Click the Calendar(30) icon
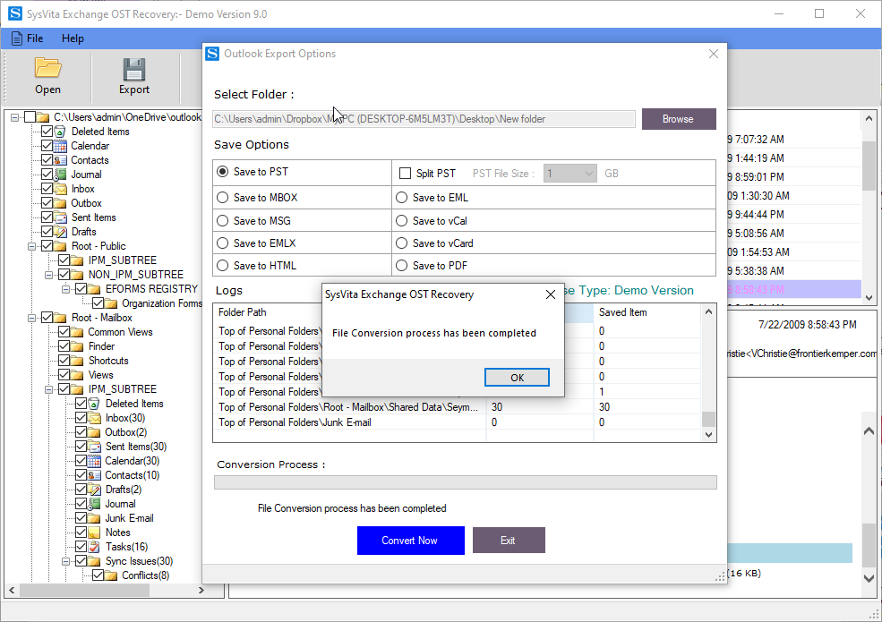This screenshot has width=882, height=622. click(x=95, y=461)
